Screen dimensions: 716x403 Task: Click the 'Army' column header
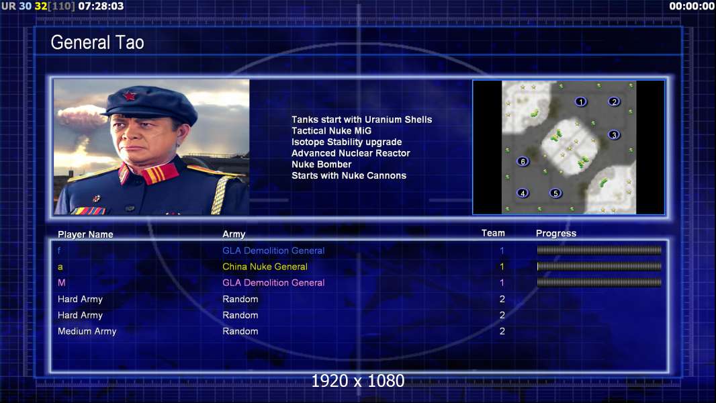coord(234,234)
